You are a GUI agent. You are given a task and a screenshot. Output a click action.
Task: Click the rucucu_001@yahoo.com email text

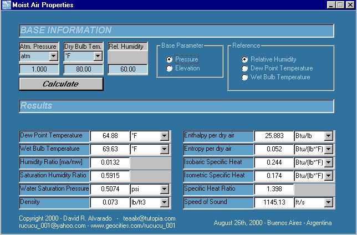(x=52, y=226)
